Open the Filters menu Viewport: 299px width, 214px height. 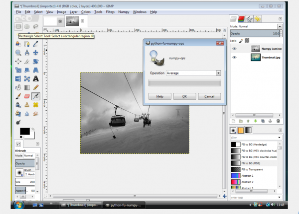pos(110,12)
